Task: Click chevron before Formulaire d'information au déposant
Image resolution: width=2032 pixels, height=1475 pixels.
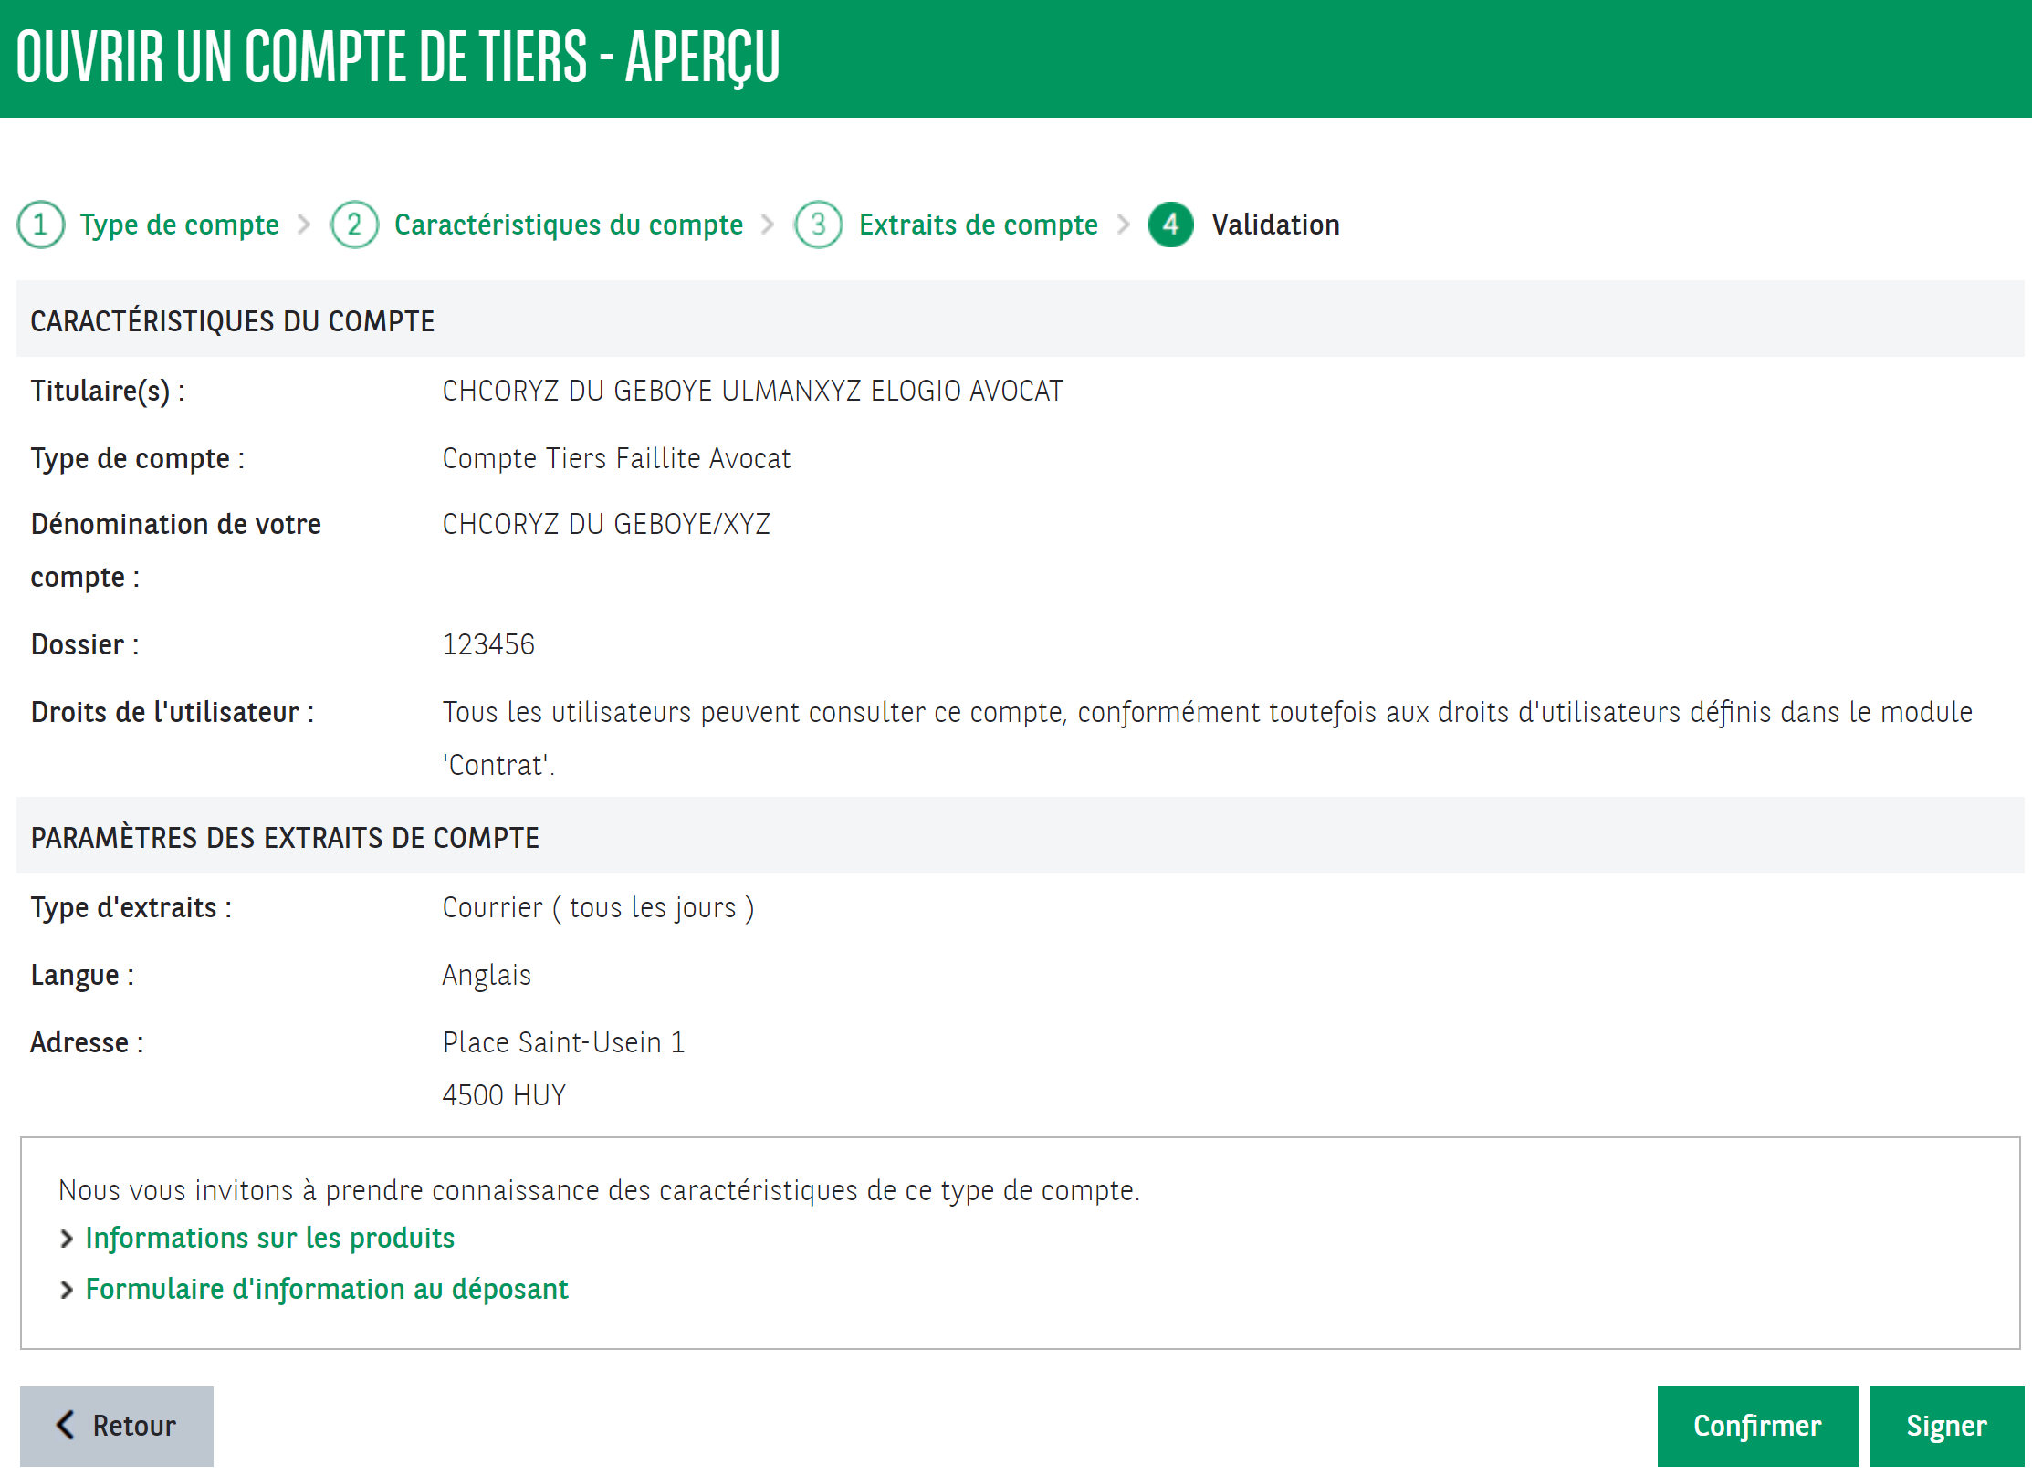Action: tap(66, 1290)
